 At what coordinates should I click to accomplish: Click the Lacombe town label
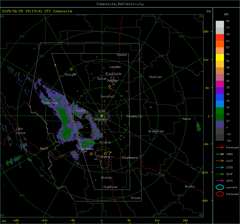point(115,67)
